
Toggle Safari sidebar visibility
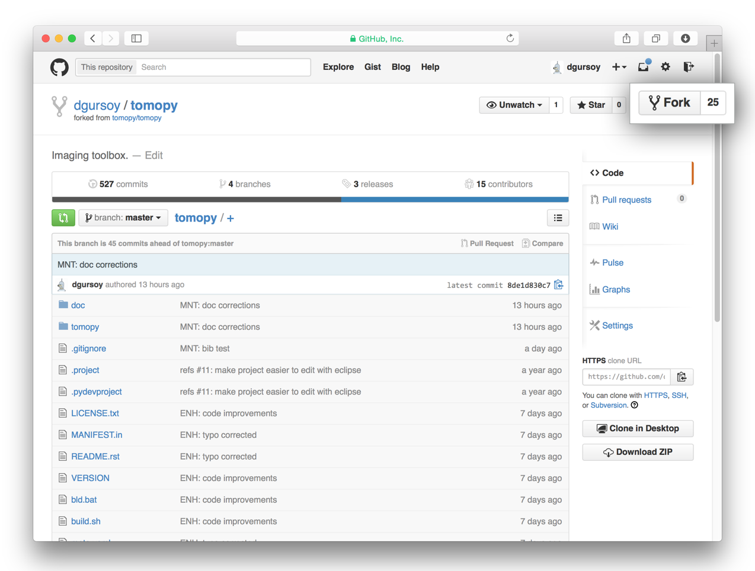(136, 39)
